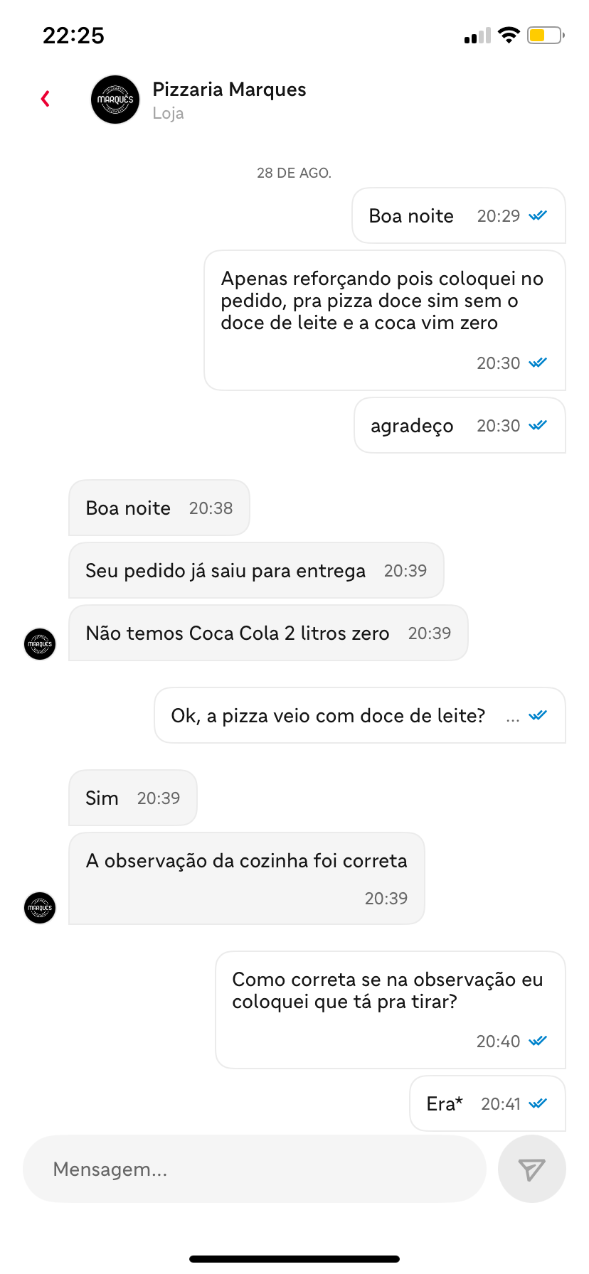Viewport: 589px width, 1274px height.
Task: Open Pizzaria Marques profile logo in header
Action: point(115,100)
